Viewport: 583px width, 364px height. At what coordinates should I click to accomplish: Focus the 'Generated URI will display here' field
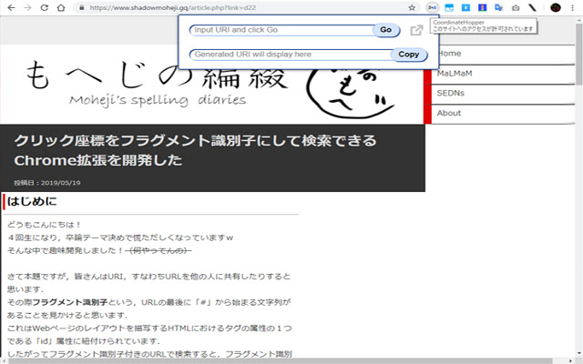click(x=291, y=55)
